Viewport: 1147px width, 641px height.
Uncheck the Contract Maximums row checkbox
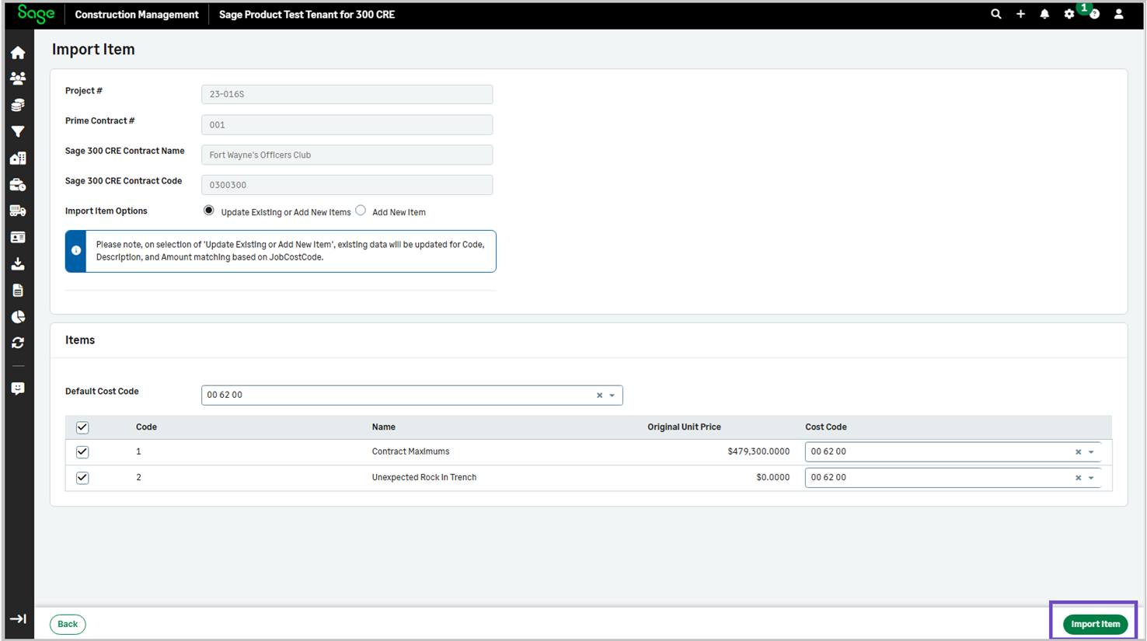click(82, 452)
